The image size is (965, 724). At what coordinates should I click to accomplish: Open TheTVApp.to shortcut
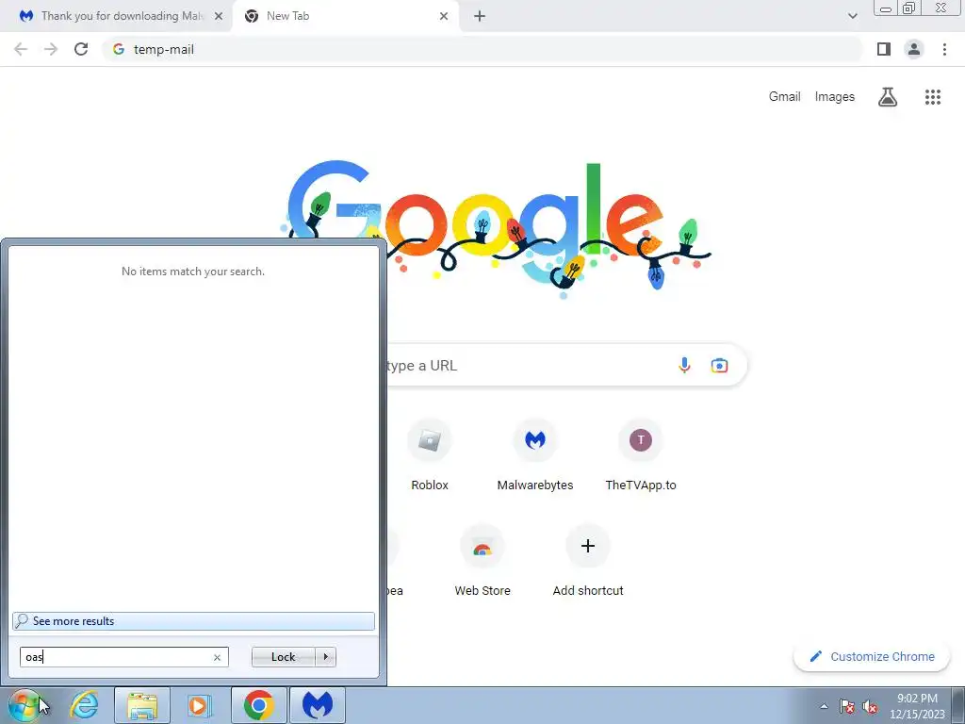click(641, 455)
